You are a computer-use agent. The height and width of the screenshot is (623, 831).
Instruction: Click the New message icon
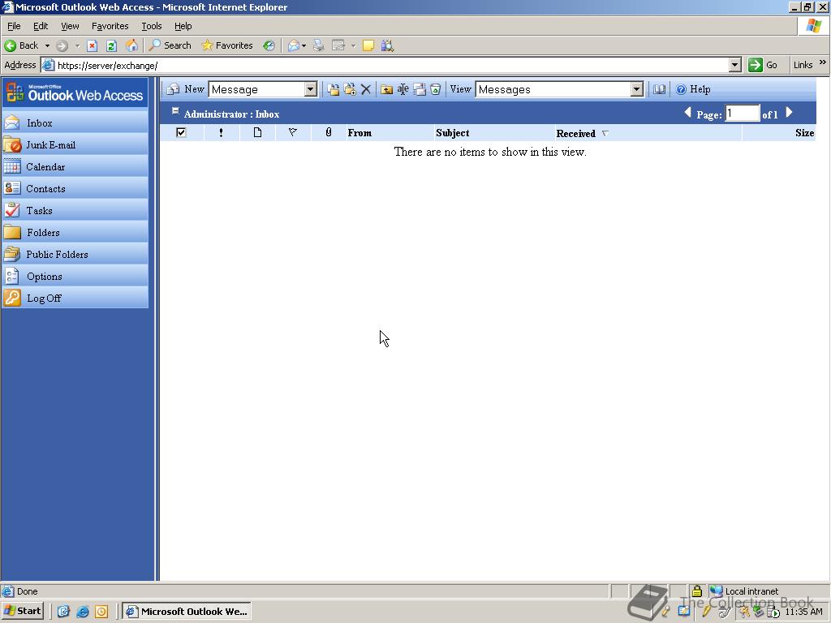(x=173, y=89)
